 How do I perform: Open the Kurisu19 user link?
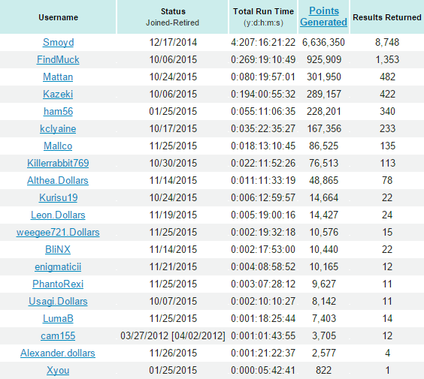[x=58, y=198]
